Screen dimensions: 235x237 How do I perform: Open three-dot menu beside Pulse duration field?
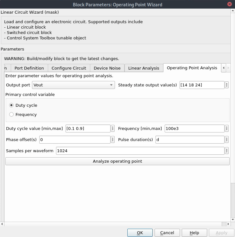[227, 139]
